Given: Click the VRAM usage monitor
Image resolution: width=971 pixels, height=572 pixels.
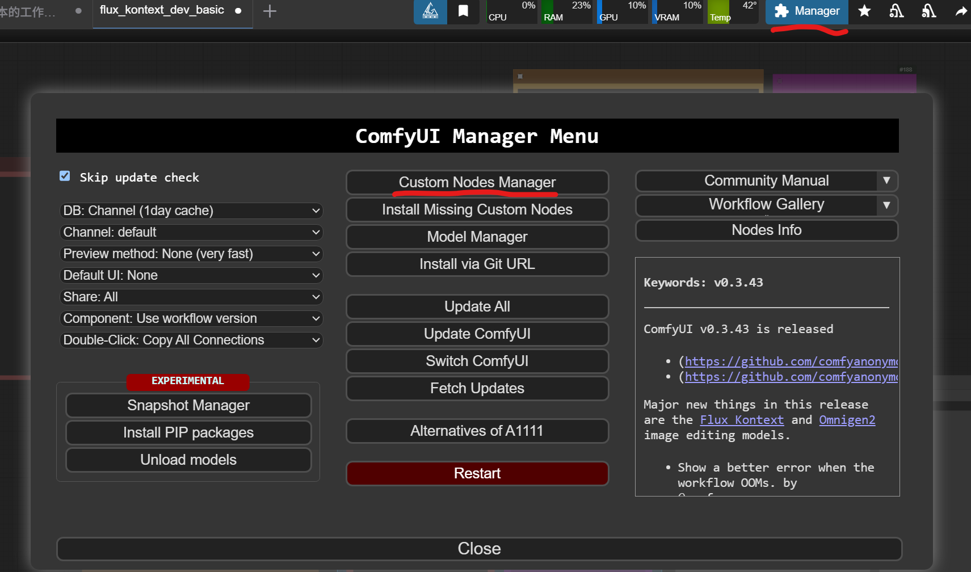Looking at the screenshot, I should [678, 11].
